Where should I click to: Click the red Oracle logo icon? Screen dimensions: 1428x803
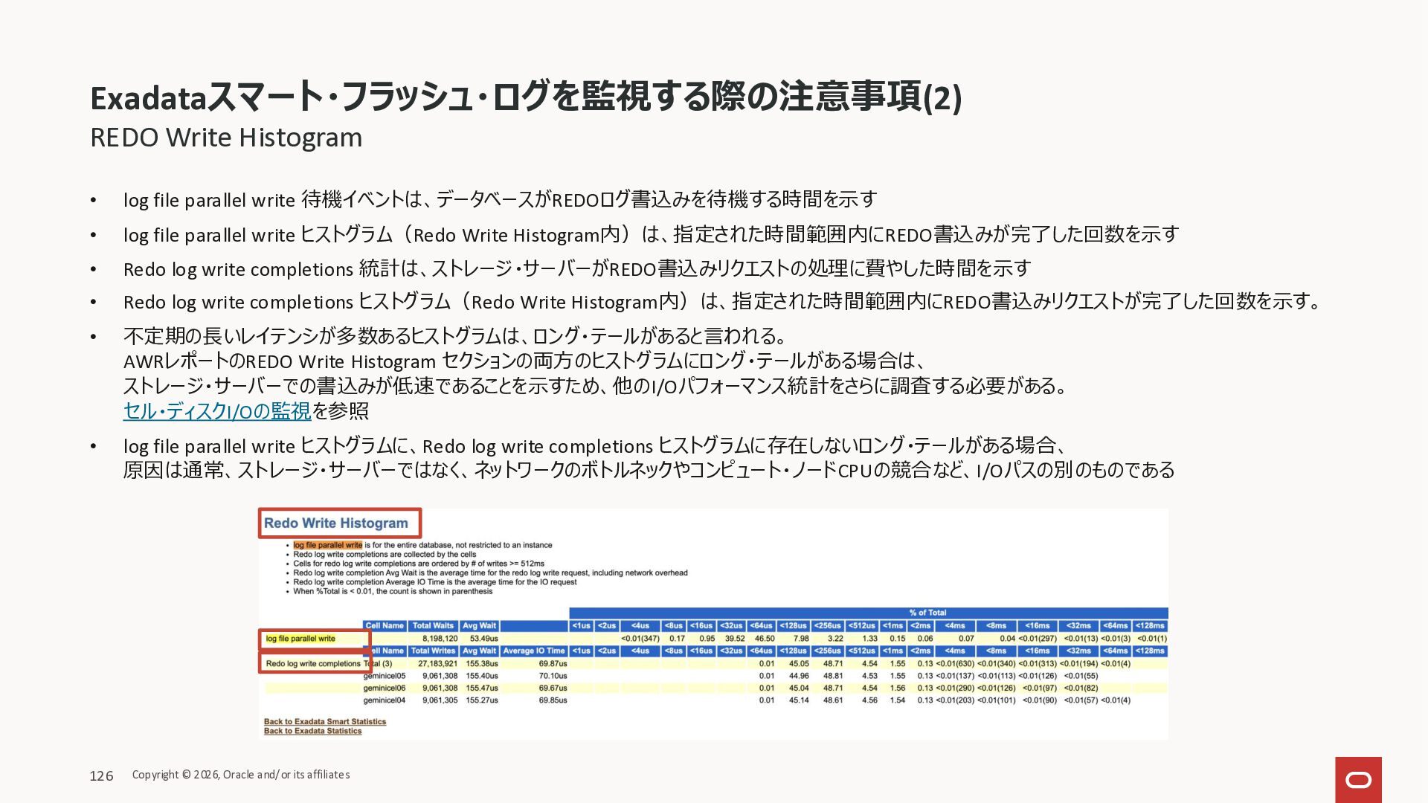(1358, 779)
